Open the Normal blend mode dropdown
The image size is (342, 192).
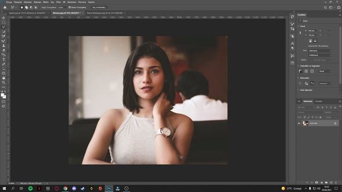310,113
